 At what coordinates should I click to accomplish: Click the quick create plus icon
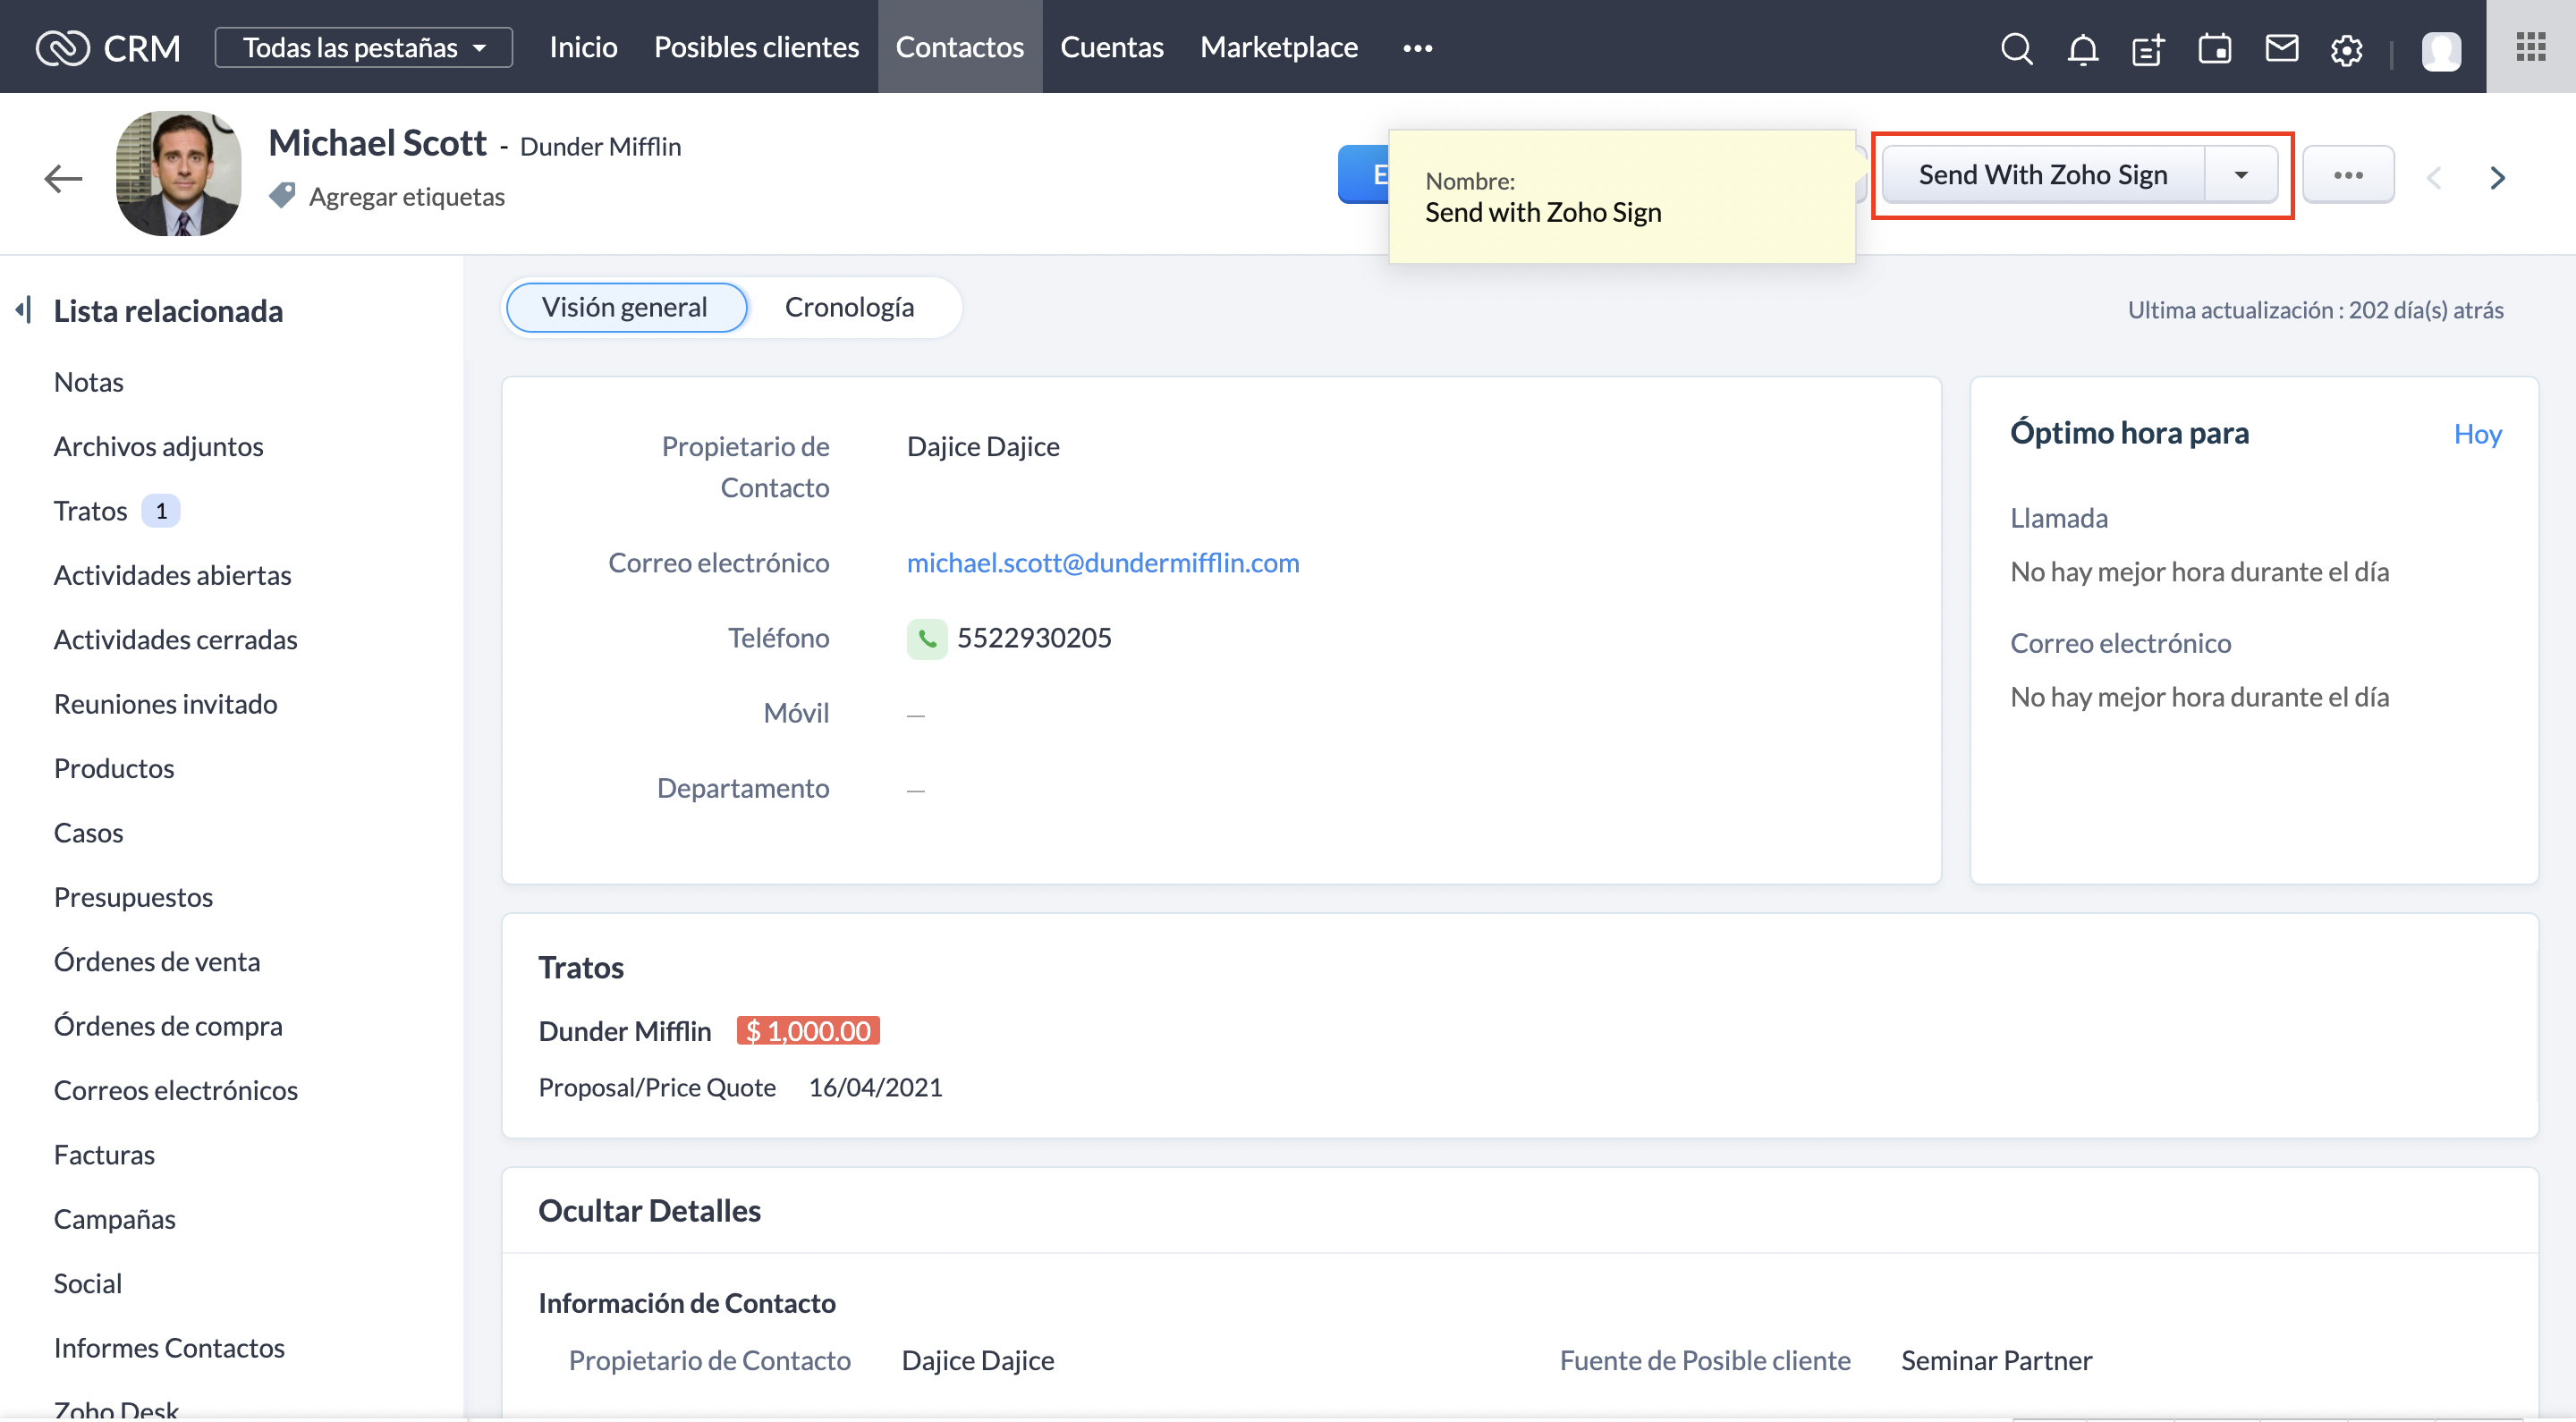2148,48
